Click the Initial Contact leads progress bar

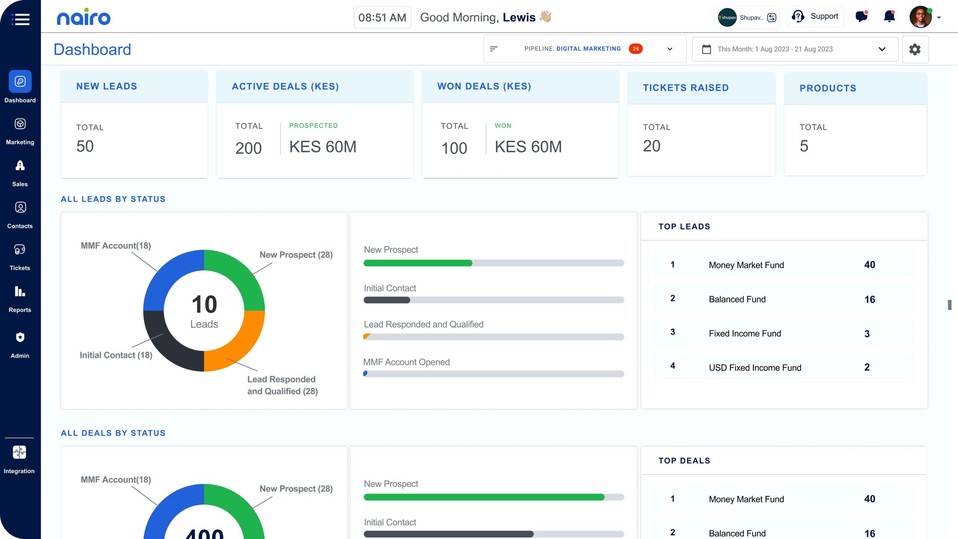point(494,300)
